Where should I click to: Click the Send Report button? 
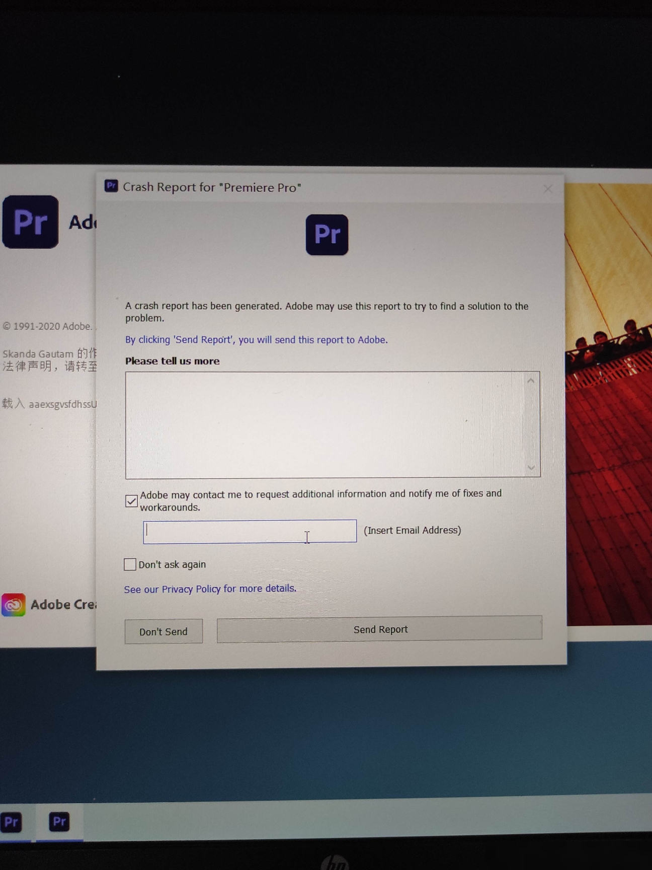click(x=379, y=629)
